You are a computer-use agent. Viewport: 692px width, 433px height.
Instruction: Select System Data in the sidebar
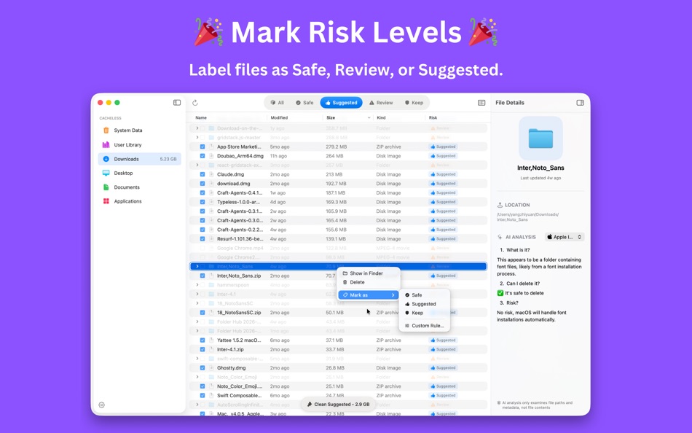tap(139, 130)
